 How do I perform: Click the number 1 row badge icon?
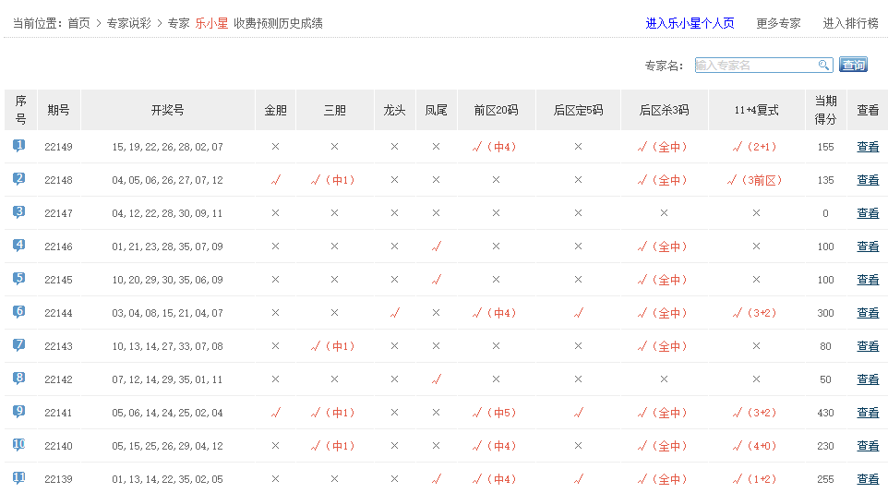click(19, 146)
